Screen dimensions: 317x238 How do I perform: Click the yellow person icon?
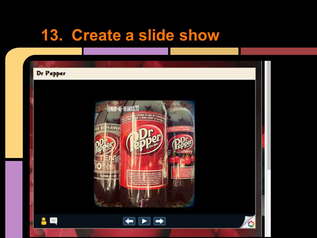click(x=44, y=221)
